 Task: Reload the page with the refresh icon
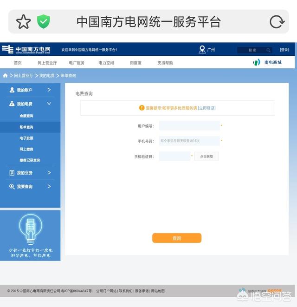pos(277,22)
